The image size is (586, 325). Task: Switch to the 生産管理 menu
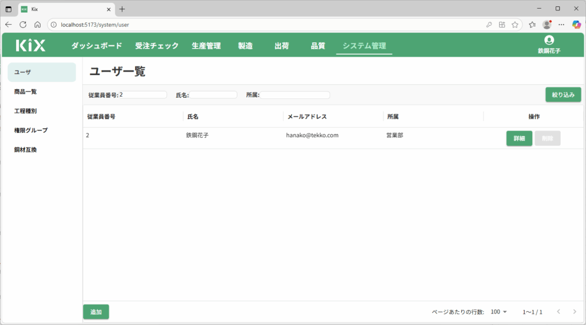[x=206, y=46]
